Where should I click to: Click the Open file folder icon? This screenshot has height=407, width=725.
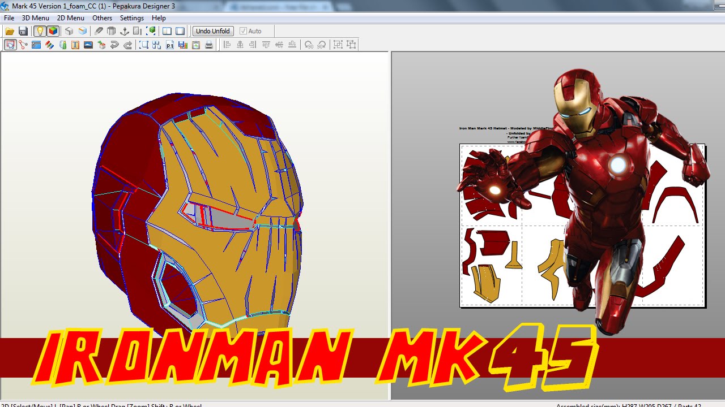pos(10,31)
